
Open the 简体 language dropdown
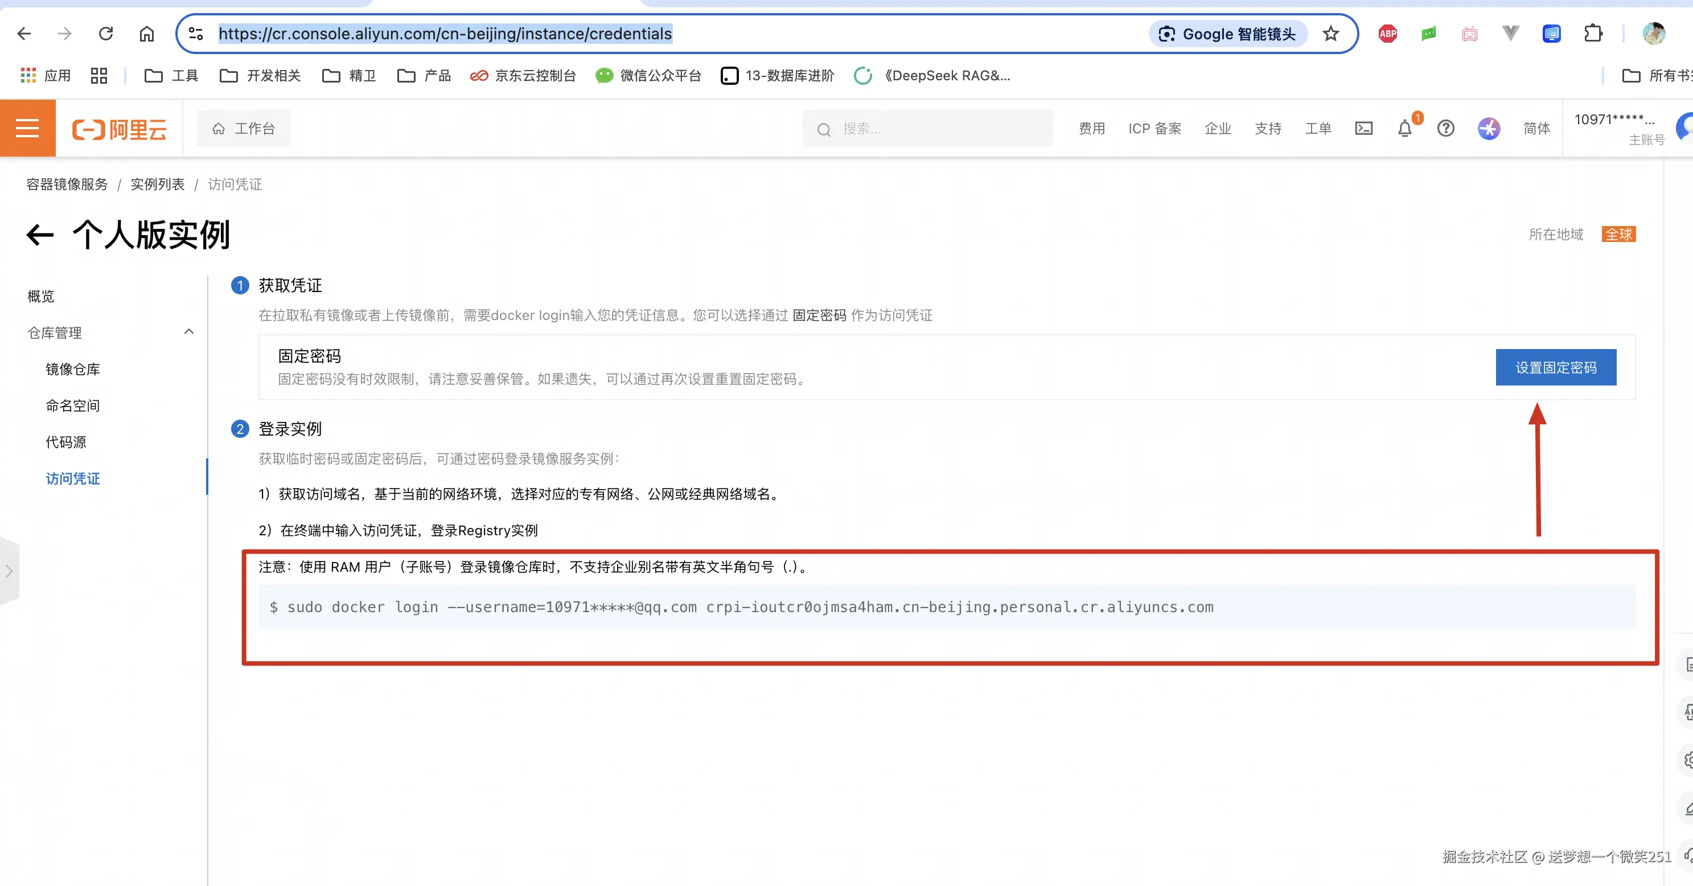click(1536, 128)
